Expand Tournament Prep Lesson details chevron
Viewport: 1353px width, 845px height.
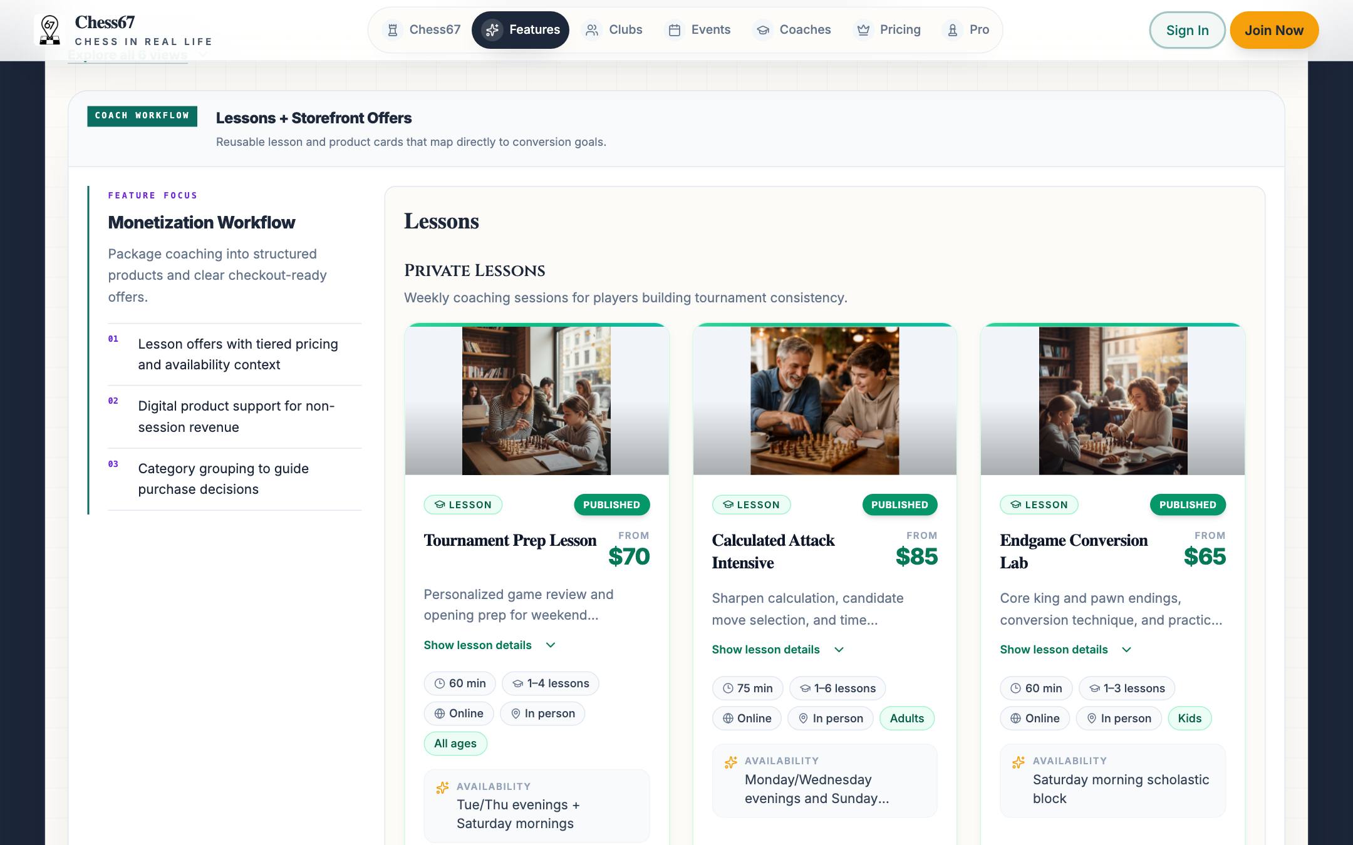point(551,645)
